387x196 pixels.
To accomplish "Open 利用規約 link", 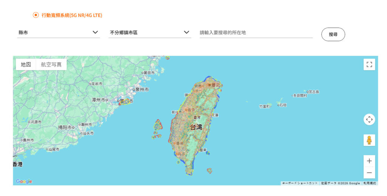I will pos(370,183).
